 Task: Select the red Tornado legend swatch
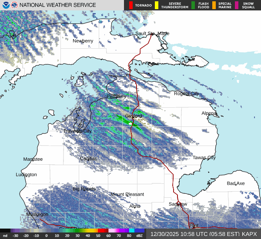[x=131, y=5]
